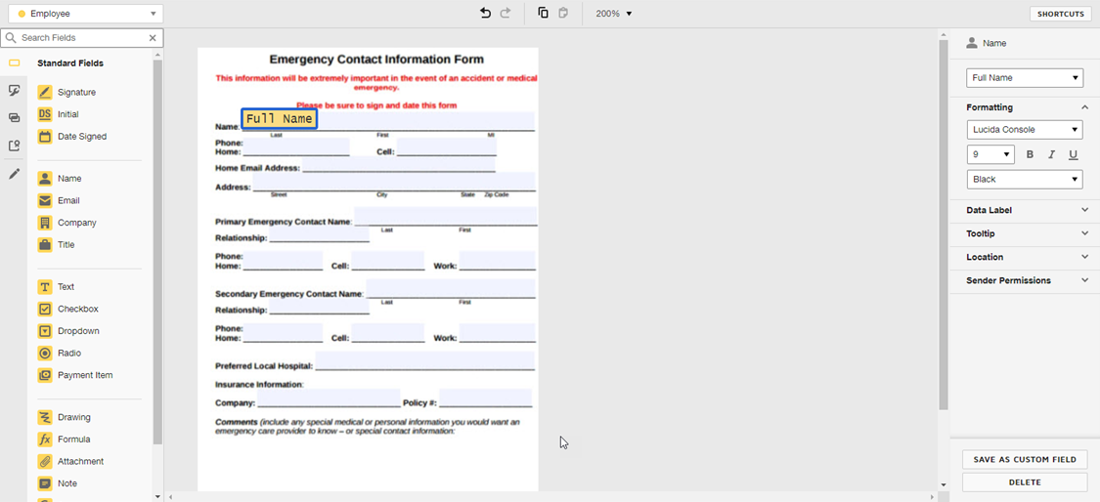The image size is (1100, 502).
Task: Open the custom fields sidebar tab
Action: tap(14, 91)
